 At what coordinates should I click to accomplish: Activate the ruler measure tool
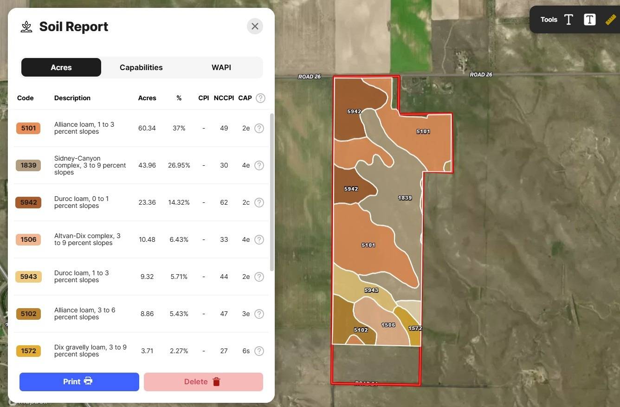point(610,19)
